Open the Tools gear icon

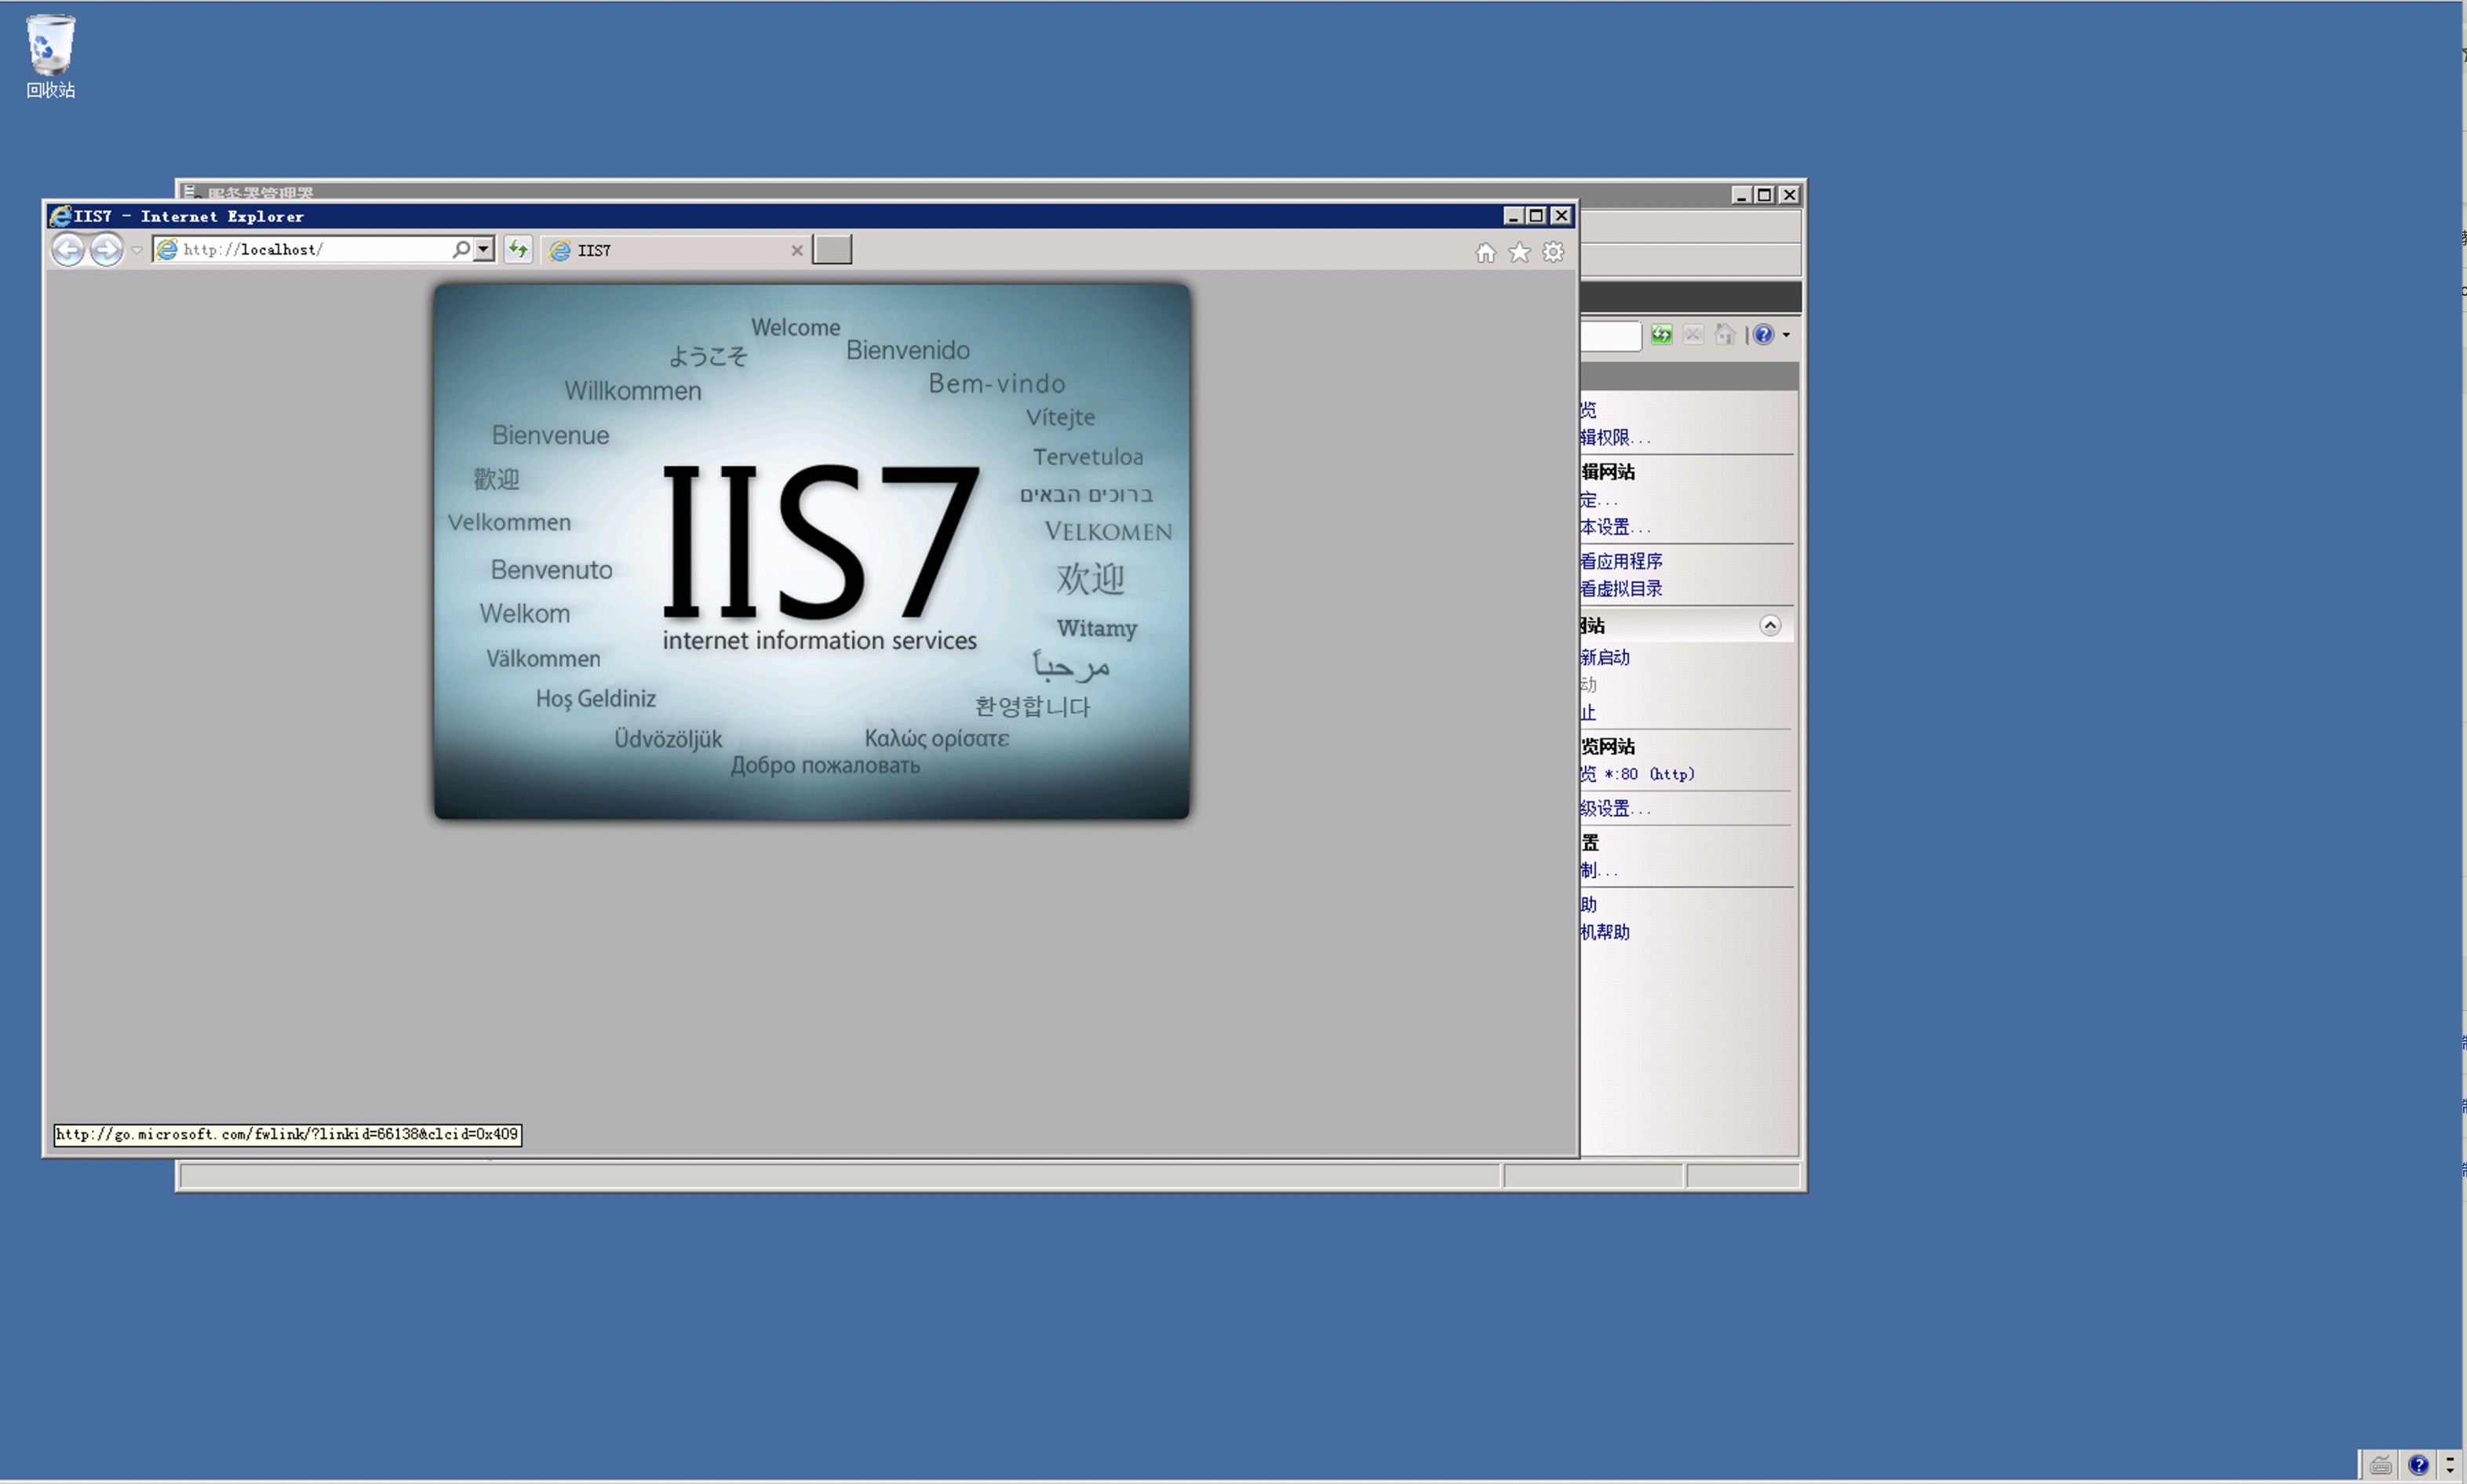click(x=1553, y=252)
